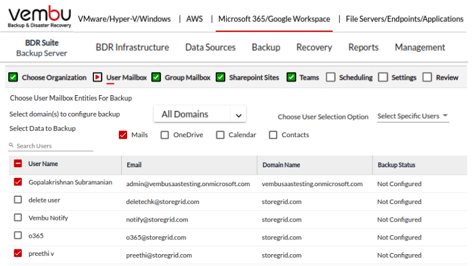
Task: Open Select Specific Users dropdown
Action: 413,116
